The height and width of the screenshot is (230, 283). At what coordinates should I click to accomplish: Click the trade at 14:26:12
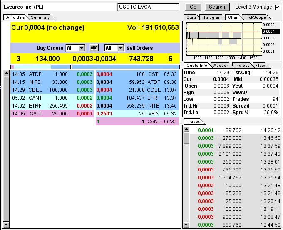click(236, 130)
